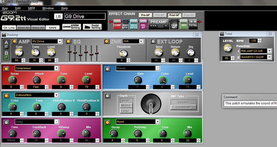Click the first EQ band slider handle
Viewport: 277px width, 147px height.
coord(69,51)
